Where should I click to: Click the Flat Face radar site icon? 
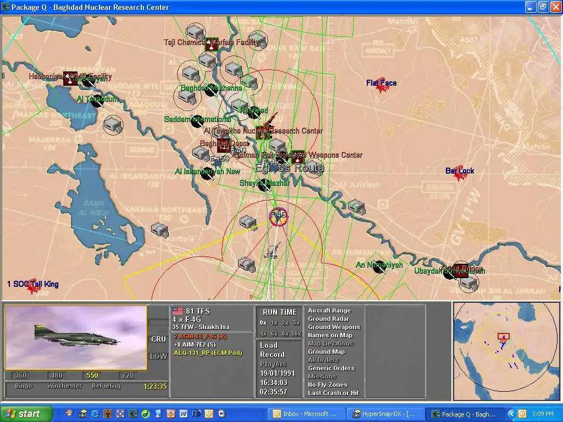[382, 86]
